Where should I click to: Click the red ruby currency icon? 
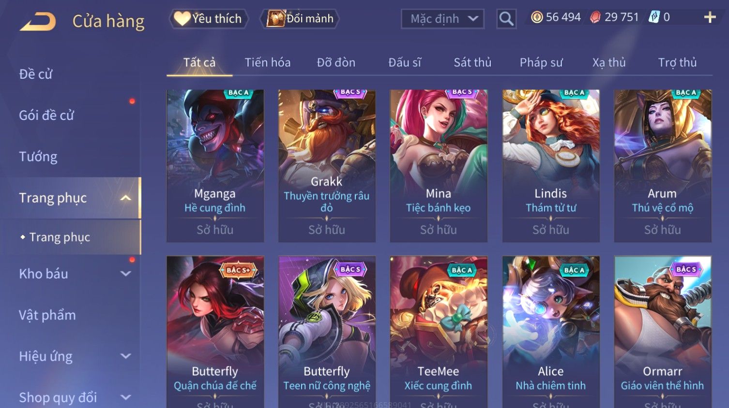pyautogui.click(x=595, y=17)
